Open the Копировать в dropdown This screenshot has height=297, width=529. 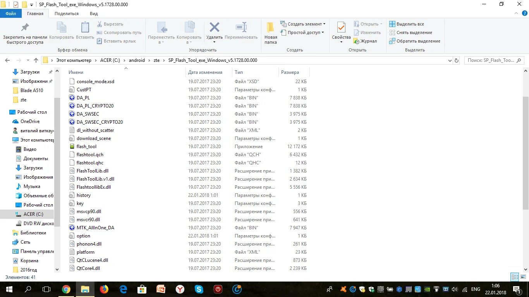pyautogui.click(x=189, y=33)
